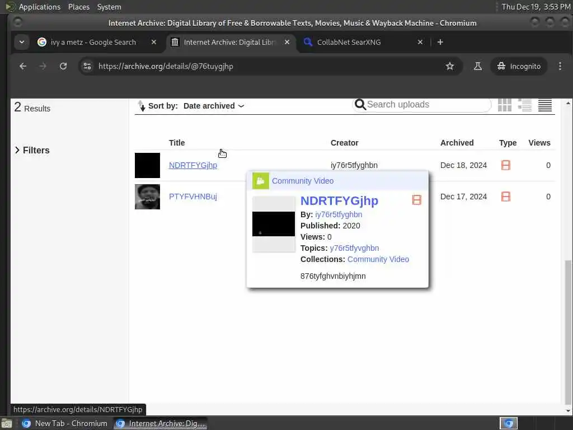Click the PTYFVHNBuj row thumbnail
This screenshot has width=573, height=430.
pos(147,197)
